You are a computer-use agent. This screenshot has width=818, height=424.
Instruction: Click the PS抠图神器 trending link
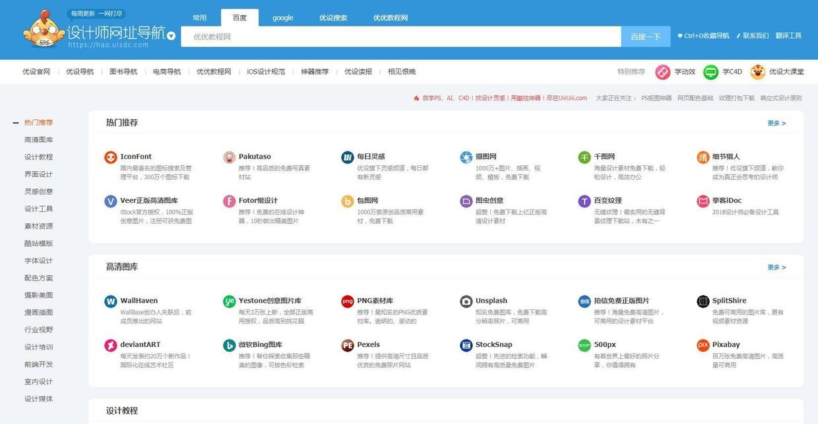point(656,98)
